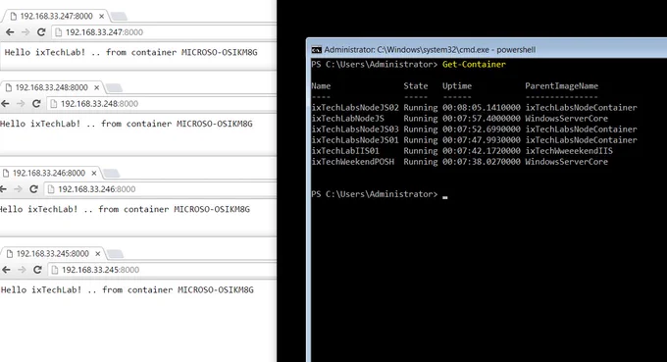Close the 192.168.33.247:8000 tab
This screenshot has height=362, width=667.
101,16
